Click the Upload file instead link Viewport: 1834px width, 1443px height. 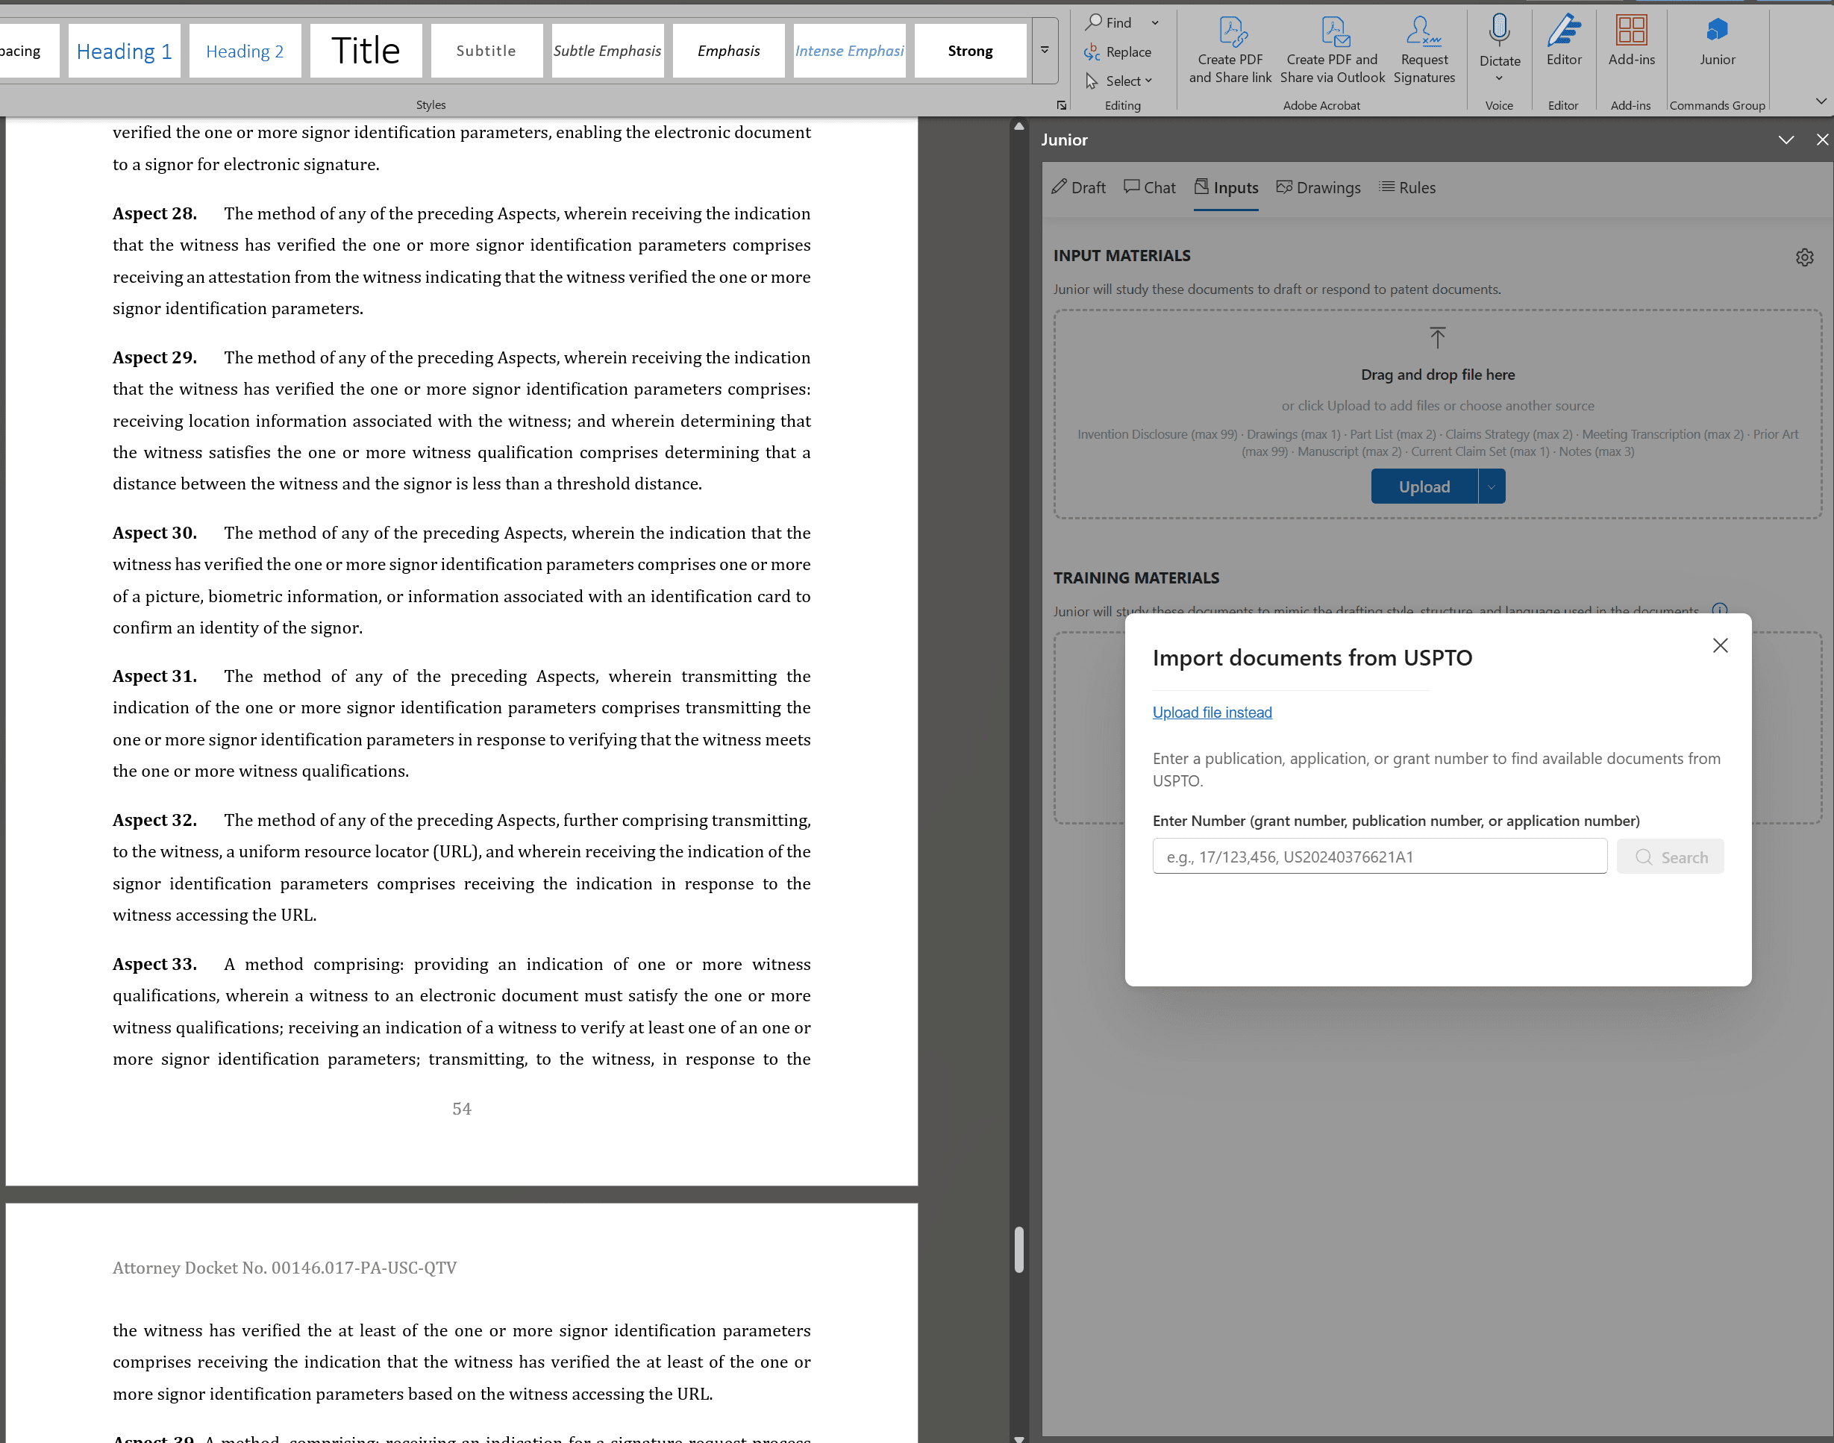pos(1212,713)
